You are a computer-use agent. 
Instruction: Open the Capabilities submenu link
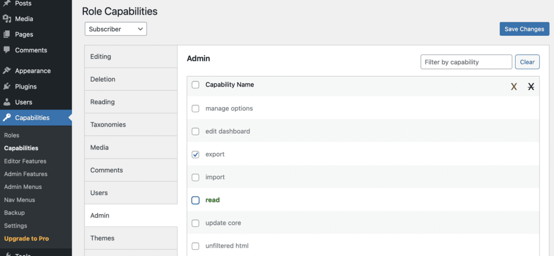(x=21, y=148)
